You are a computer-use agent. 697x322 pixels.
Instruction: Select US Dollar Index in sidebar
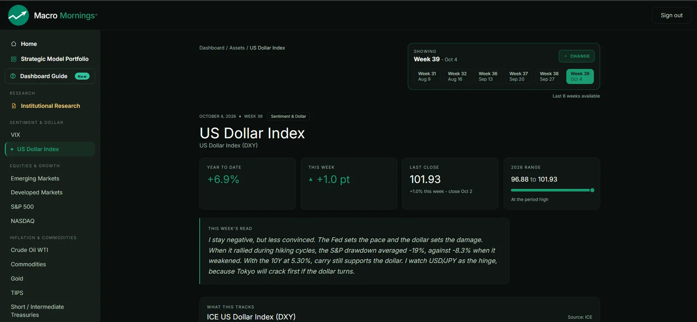point(50,149)
